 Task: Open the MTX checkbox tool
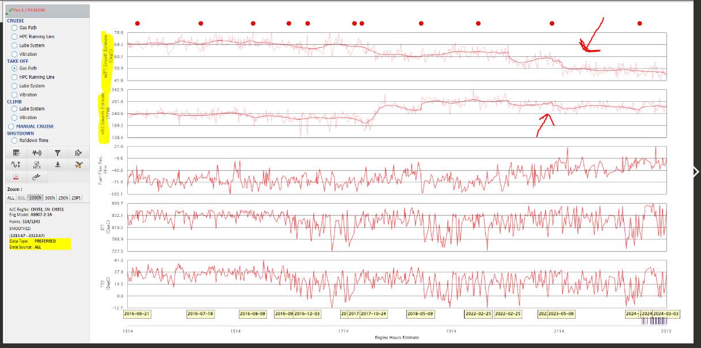37,165
